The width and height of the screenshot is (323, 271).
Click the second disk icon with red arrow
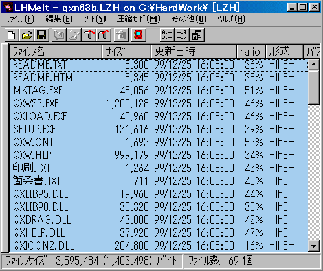[x=104, y=35]
